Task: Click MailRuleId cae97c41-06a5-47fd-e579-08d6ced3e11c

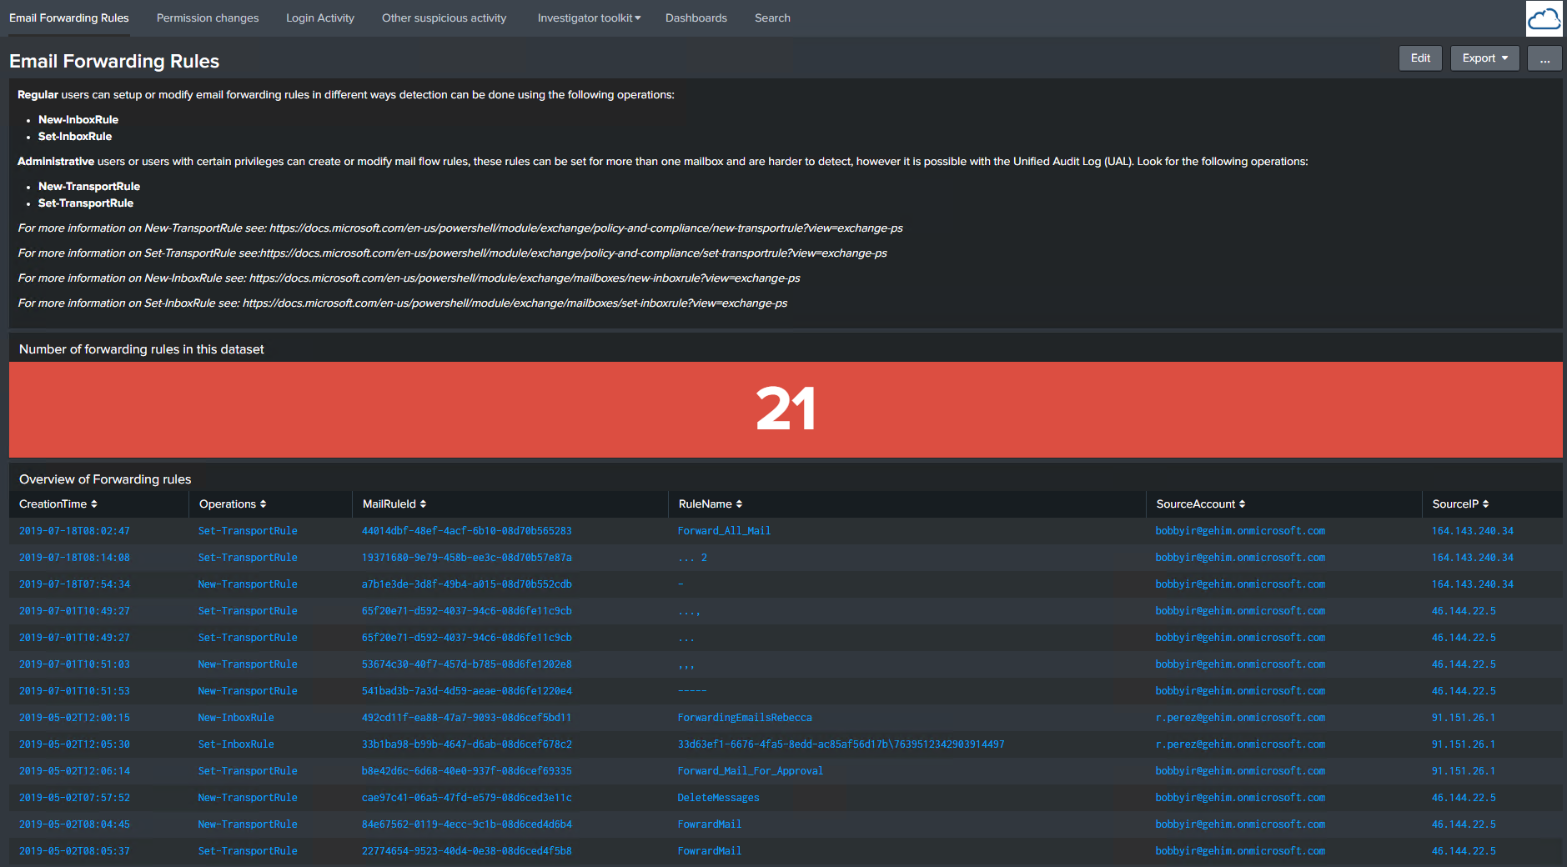Action: [467, 798]
